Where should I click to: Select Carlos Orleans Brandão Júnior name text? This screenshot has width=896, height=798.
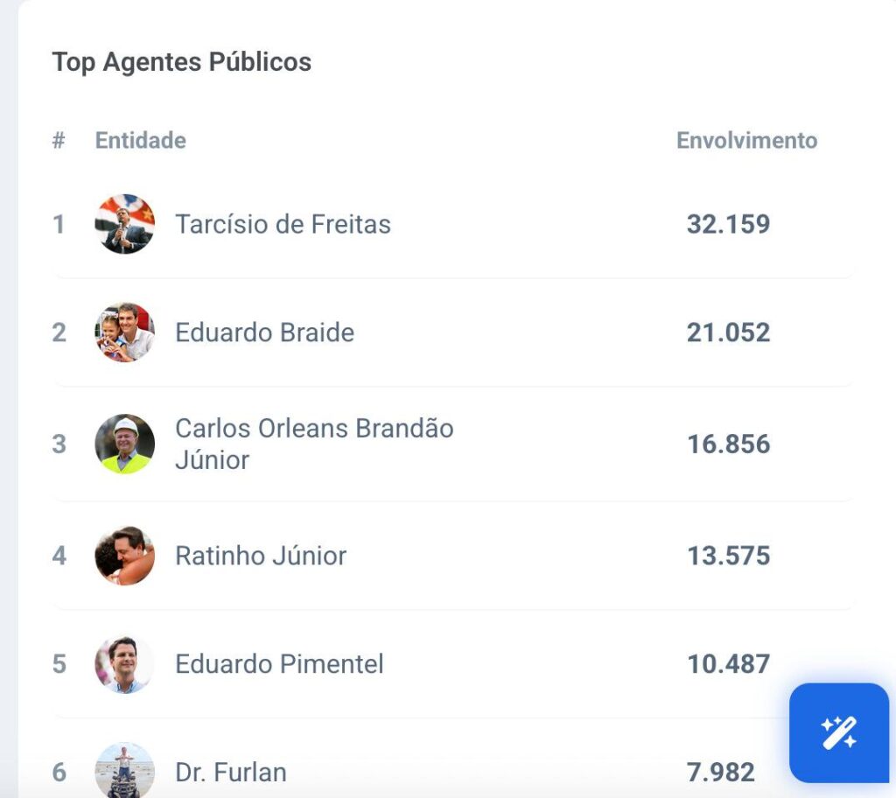pyautogui.click(x=313, y=444)
